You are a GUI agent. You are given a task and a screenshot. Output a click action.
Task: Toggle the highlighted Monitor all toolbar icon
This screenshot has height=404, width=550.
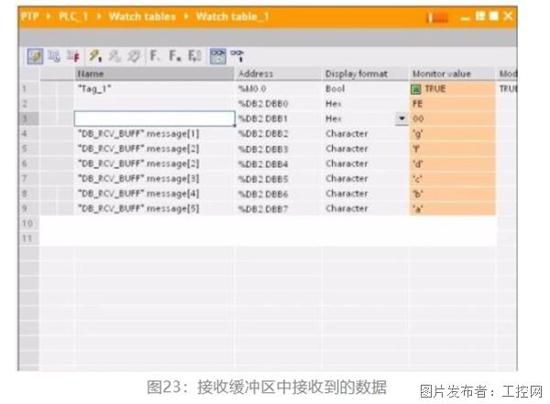(x=218, y=55)
